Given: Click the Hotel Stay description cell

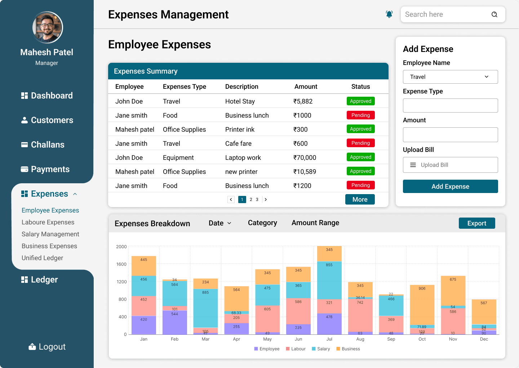Looking at the screenshot, I should point(240,101).
